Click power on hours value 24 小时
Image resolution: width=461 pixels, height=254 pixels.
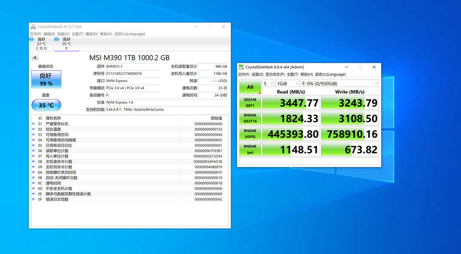click(x=213, y=95)
